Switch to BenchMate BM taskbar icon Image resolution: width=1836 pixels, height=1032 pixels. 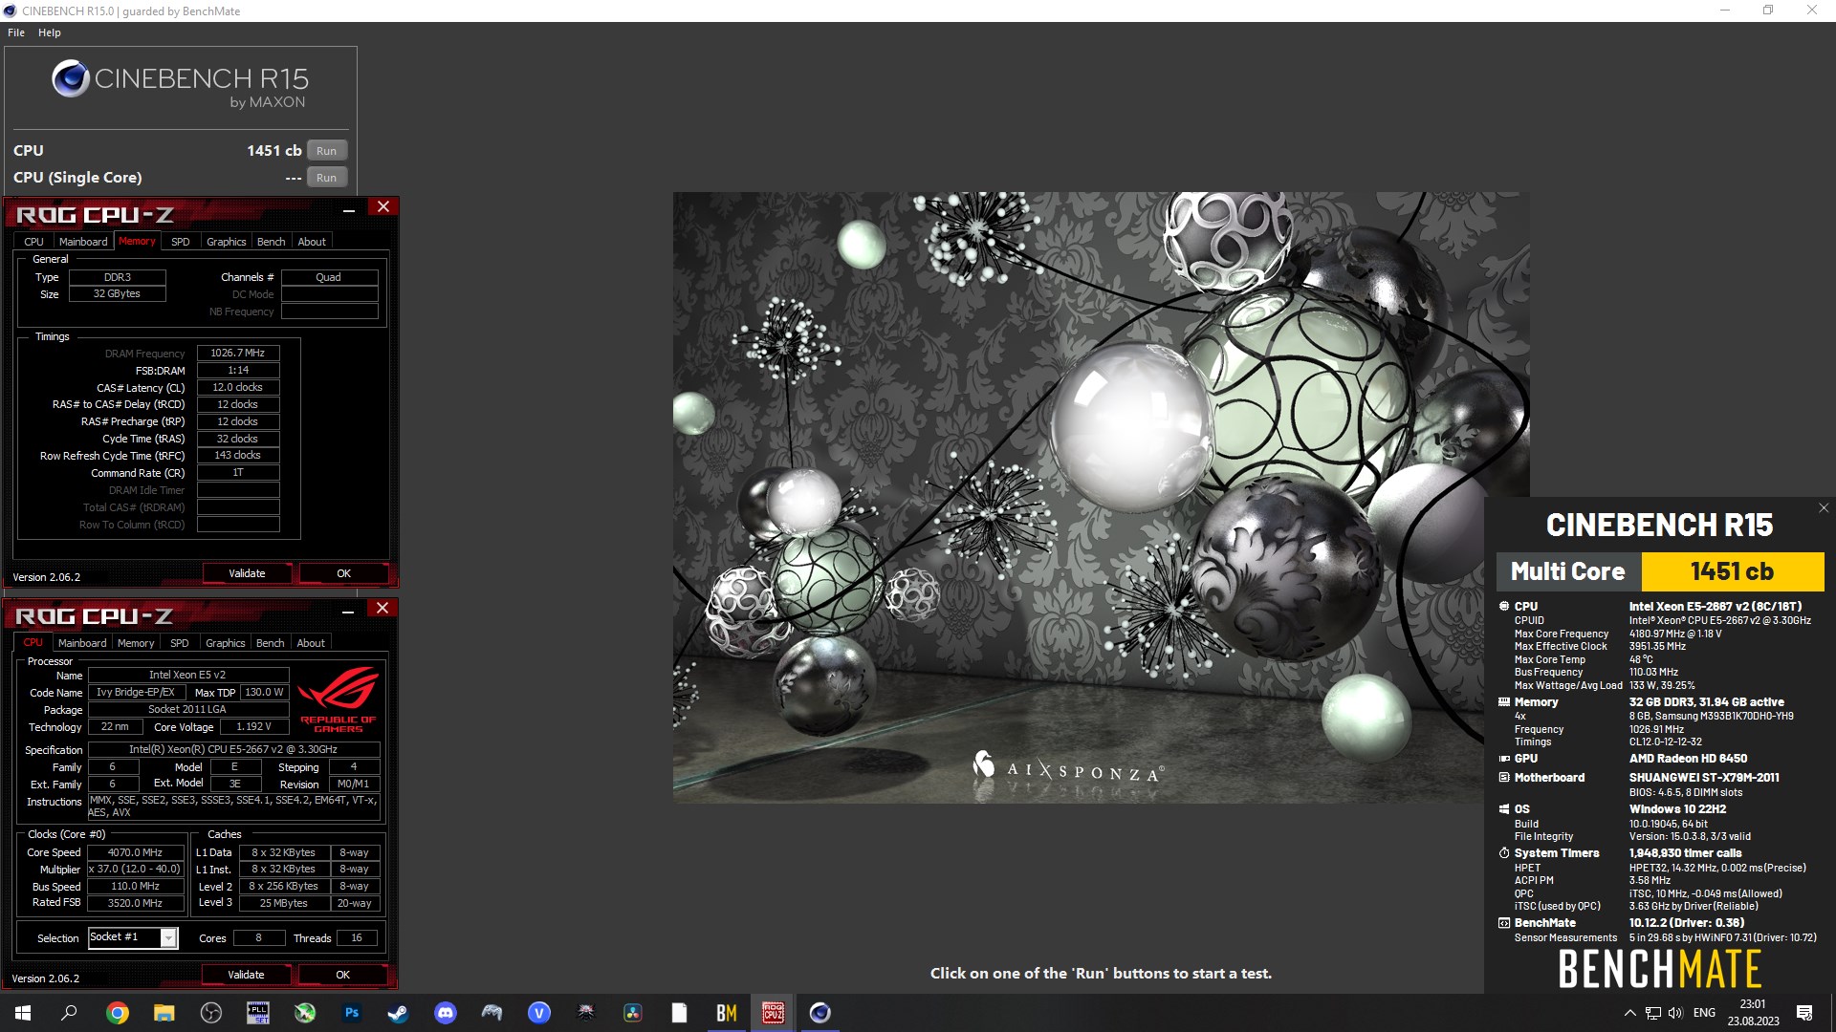point(727,1013)
